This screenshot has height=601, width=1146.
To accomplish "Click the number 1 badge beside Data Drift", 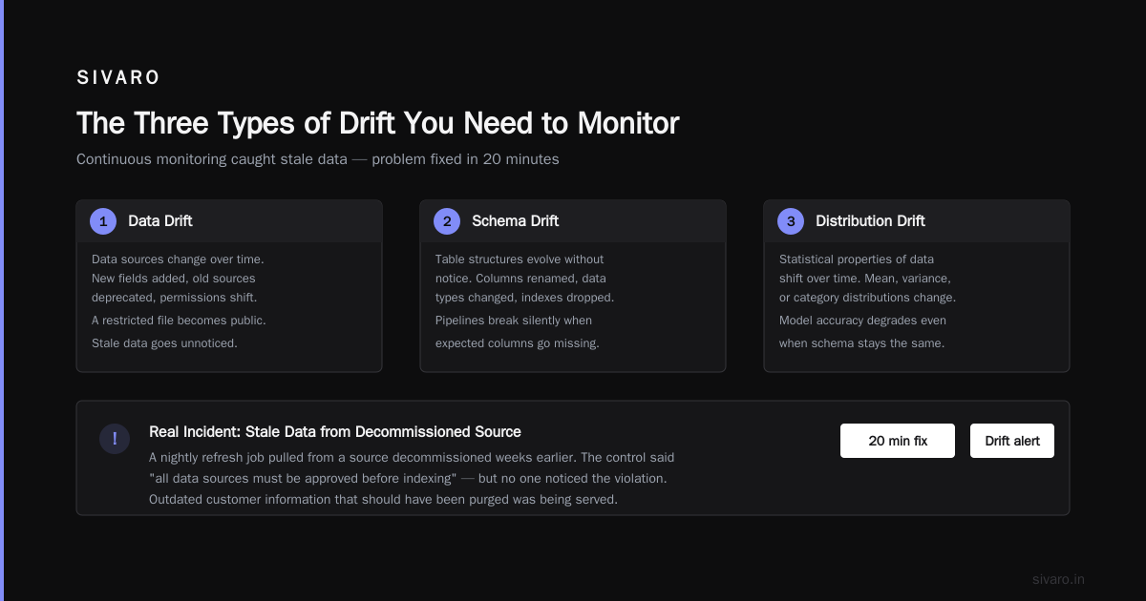I will click(103, 221).
